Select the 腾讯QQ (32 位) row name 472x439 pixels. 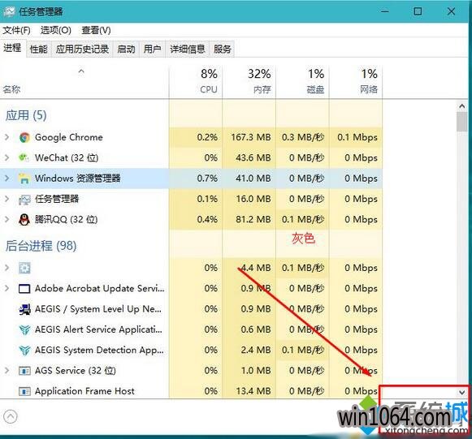tap(67, 219)
